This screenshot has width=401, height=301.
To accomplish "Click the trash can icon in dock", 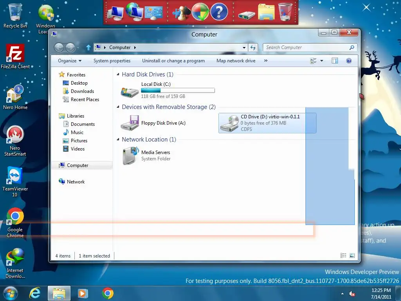I will (285, 12).
